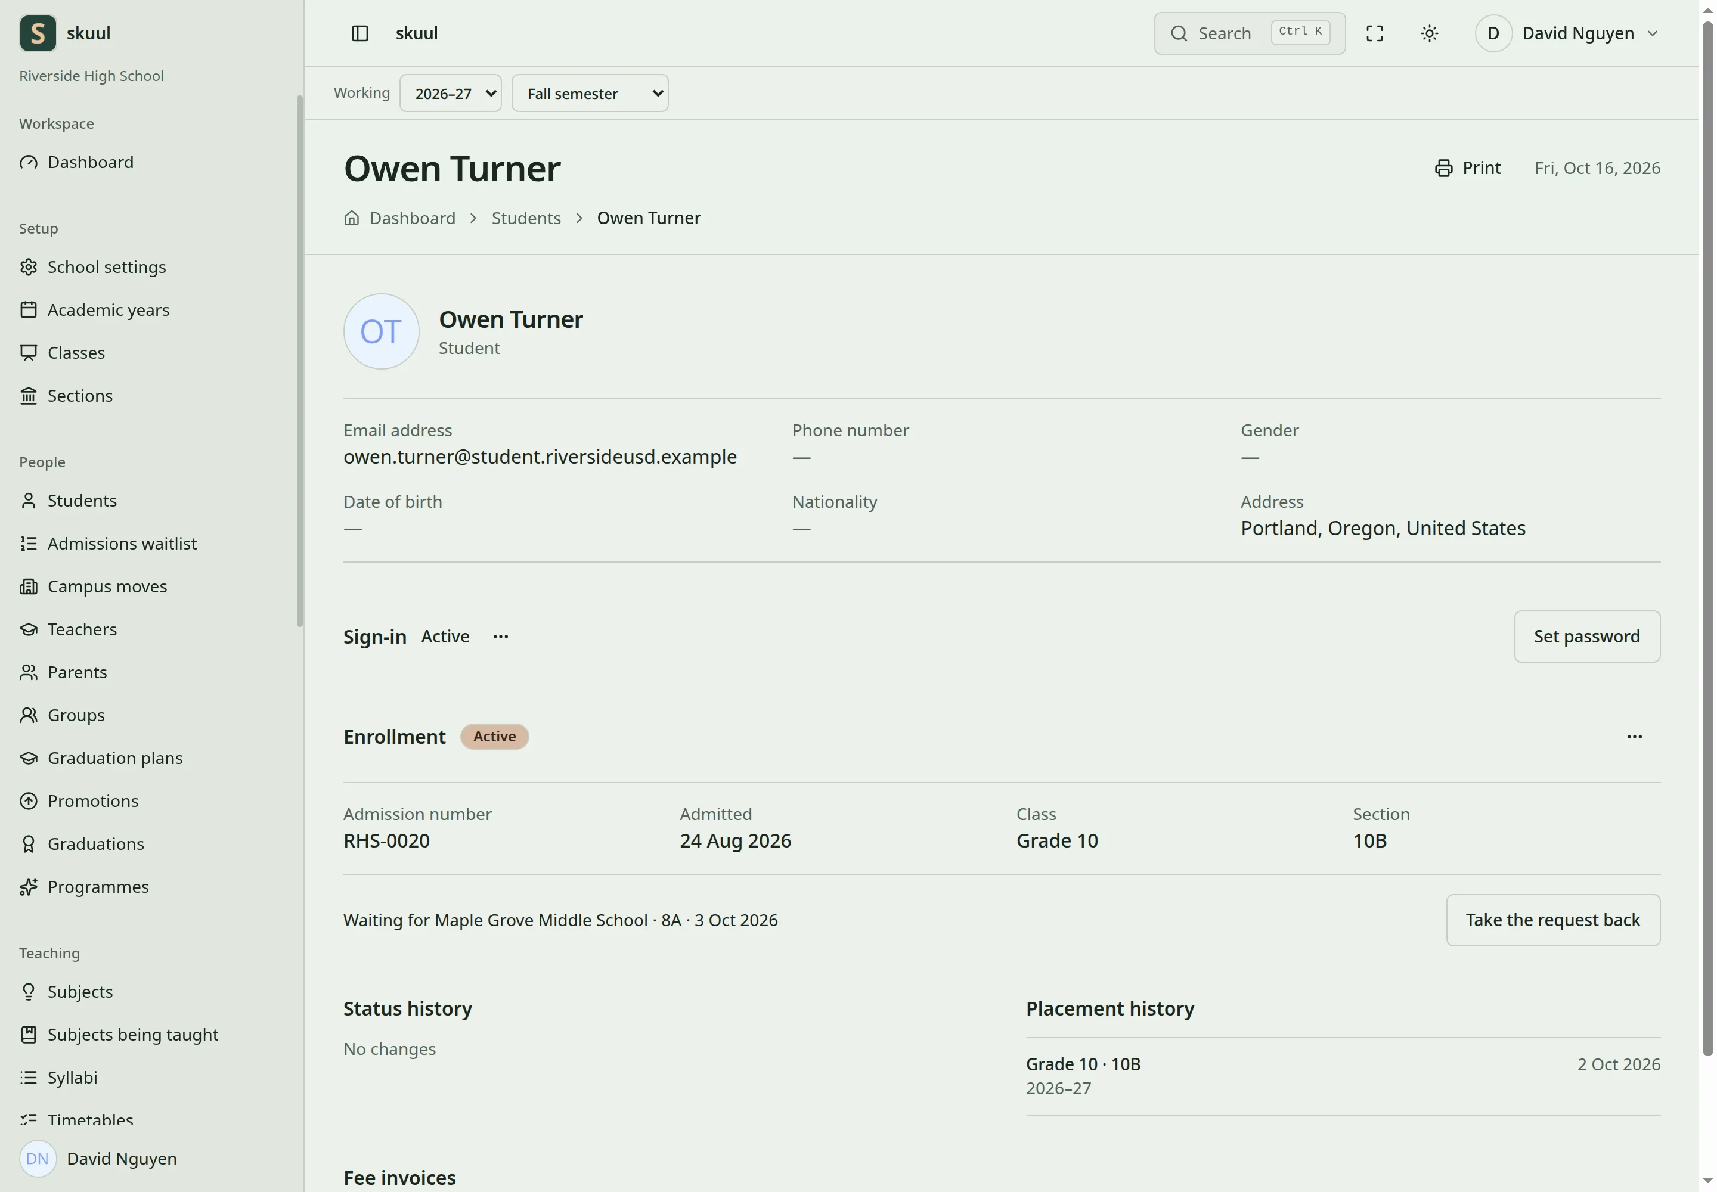Screen dimensions: 1717x1192
Task: Open the Fall semester dropdown
Action: tap(590, 94)
